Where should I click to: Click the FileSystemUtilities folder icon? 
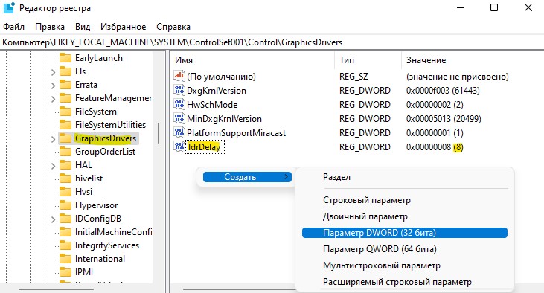pos(65,125)
